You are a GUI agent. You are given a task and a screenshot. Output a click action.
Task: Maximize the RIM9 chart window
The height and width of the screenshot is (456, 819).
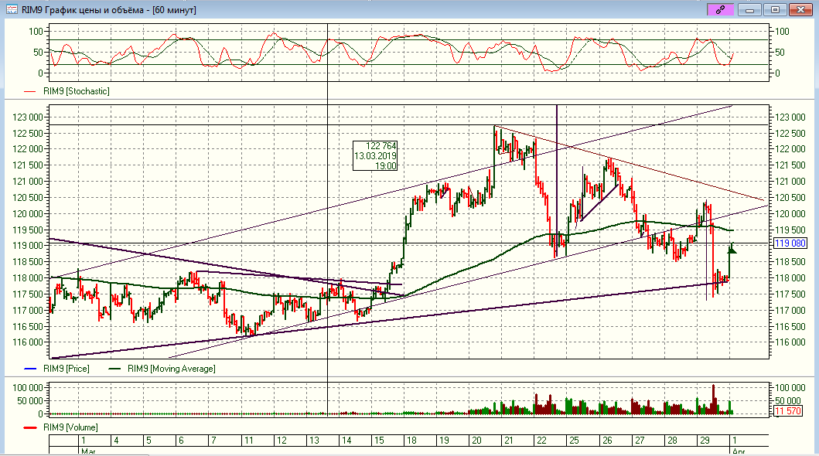775,9
